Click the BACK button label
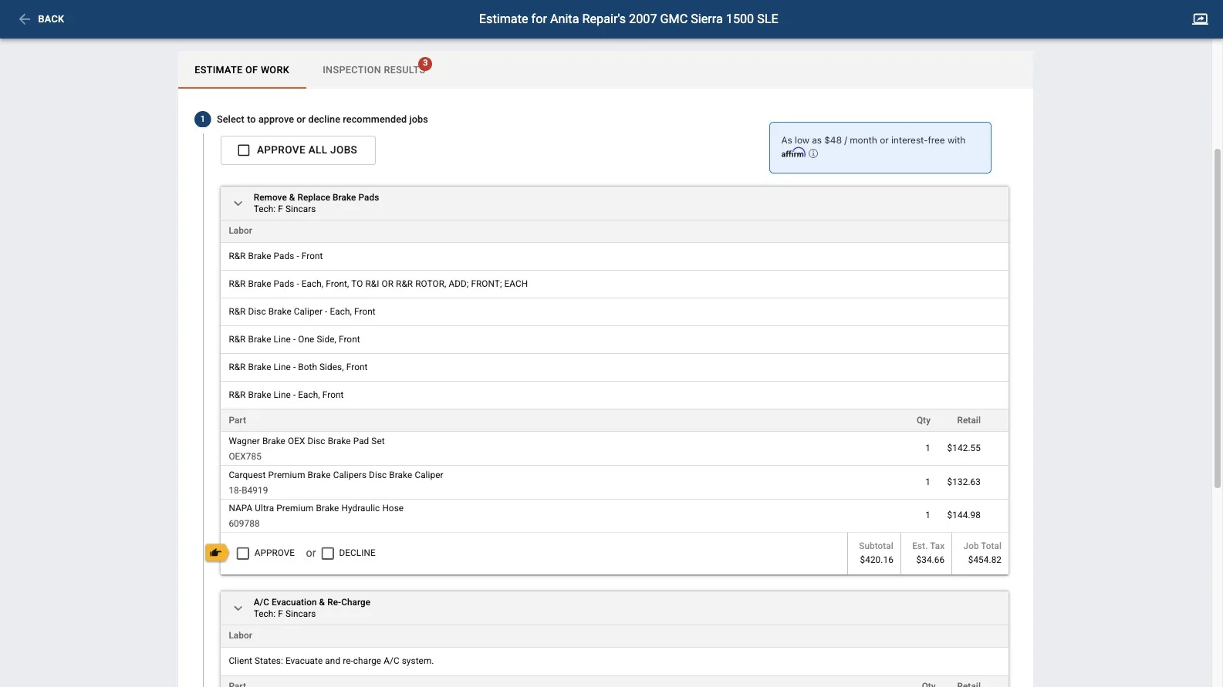 51,19
